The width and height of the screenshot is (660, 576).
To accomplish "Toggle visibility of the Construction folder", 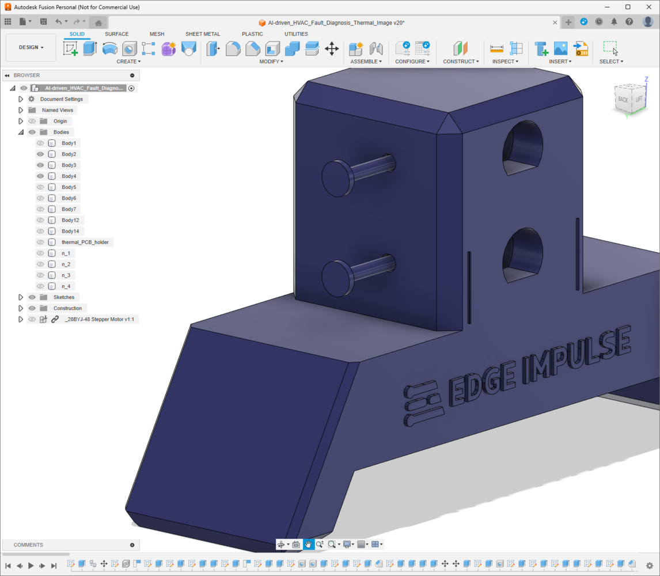I will 32,308.
